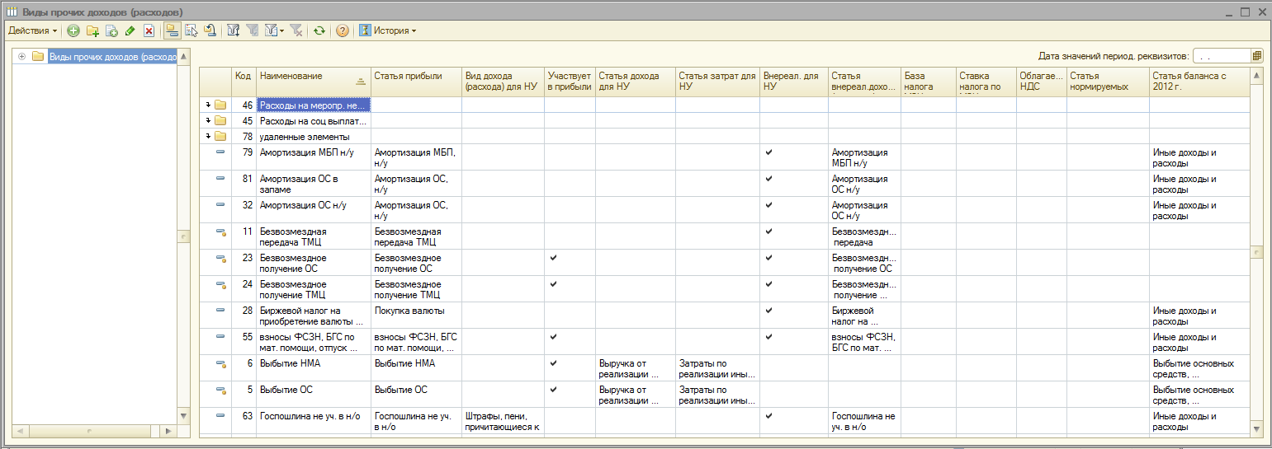Click the Add new group folder icon
Screen dimensions: 1272x449
(92, 30)
